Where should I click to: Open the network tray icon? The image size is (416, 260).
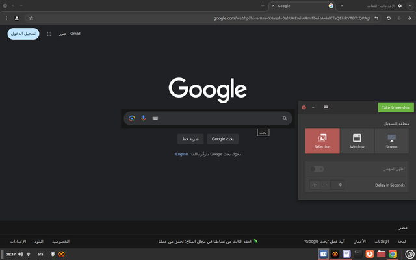pyautogui.click(x=29, y=254)
